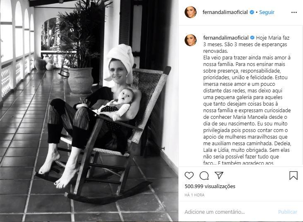The height and width of the screenshot is (222, 303).
Task: Click the black and white post photo
Action: pos(89,111)
